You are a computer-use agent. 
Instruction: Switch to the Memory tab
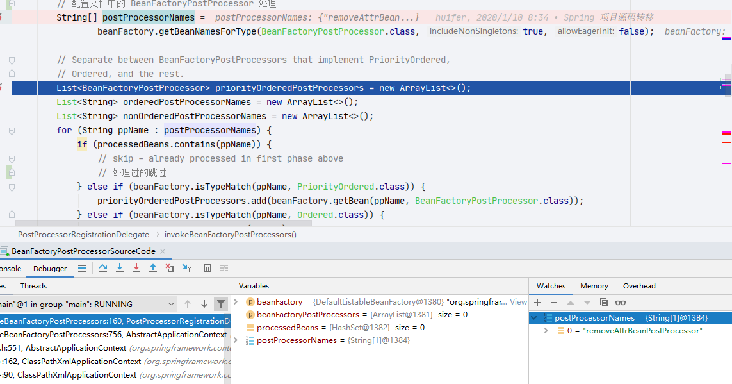coord(594,286)
